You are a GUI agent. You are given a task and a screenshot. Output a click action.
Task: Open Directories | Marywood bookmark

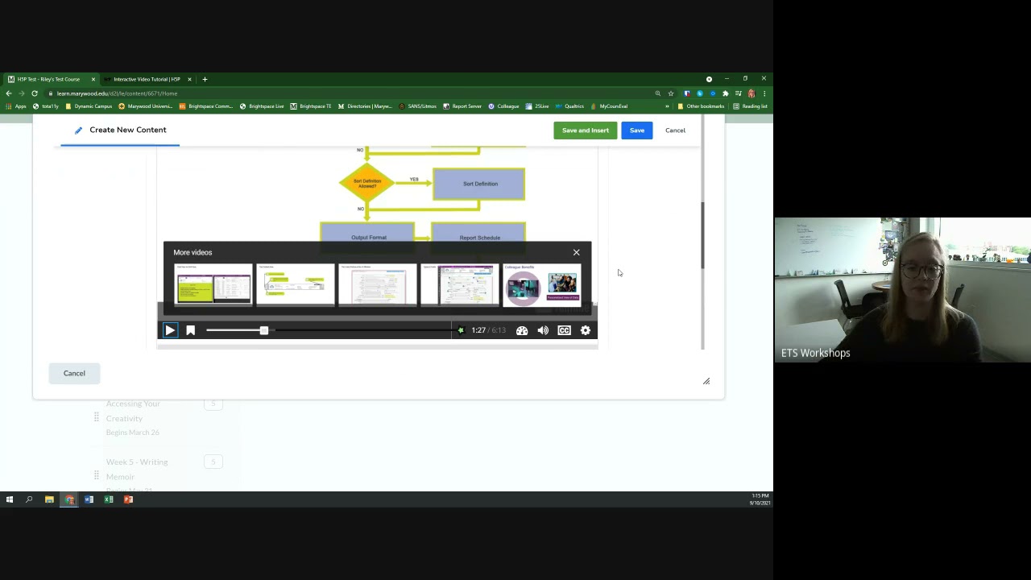pyautogui.click(x=366, y=106)
